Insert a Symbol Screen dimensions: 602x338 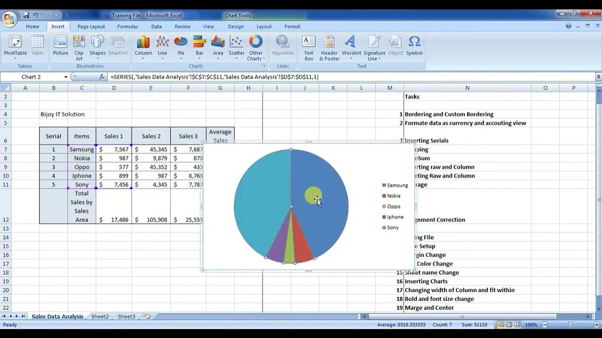click(x=414, y=45)
